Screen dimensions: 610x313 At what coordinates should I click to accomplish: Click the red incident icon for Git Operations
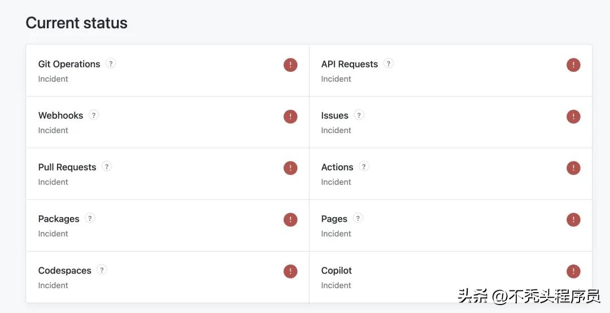[x=290, y=65]
